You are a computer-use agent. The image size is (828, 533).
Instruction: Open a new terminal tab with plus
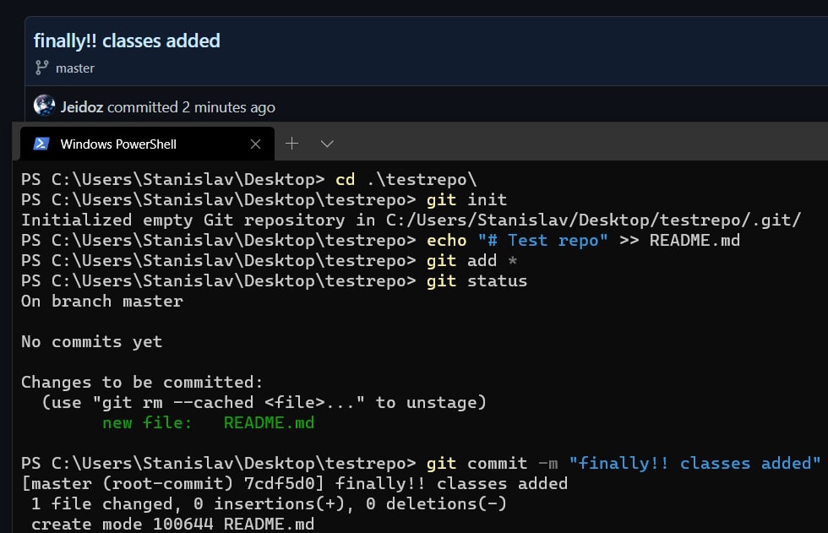(292, 143)
